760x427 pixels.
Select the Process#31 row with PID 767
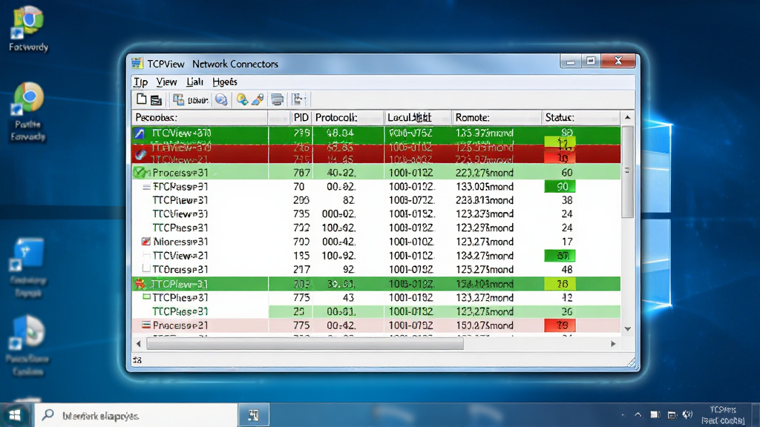click(x=376, y=172)
